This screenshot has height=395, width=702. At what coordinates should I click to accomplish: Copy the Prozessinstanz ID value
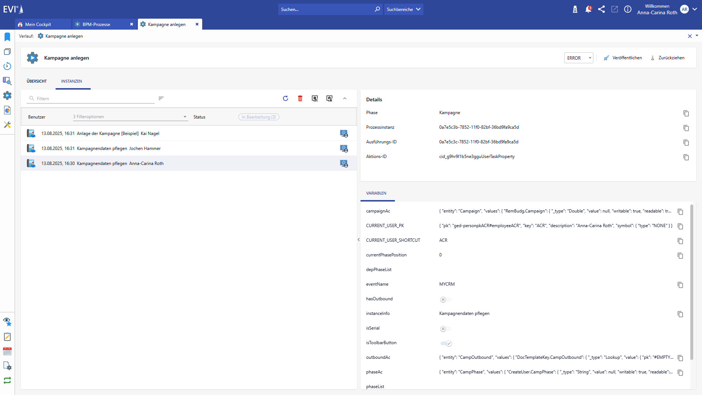tap(686, 128)
